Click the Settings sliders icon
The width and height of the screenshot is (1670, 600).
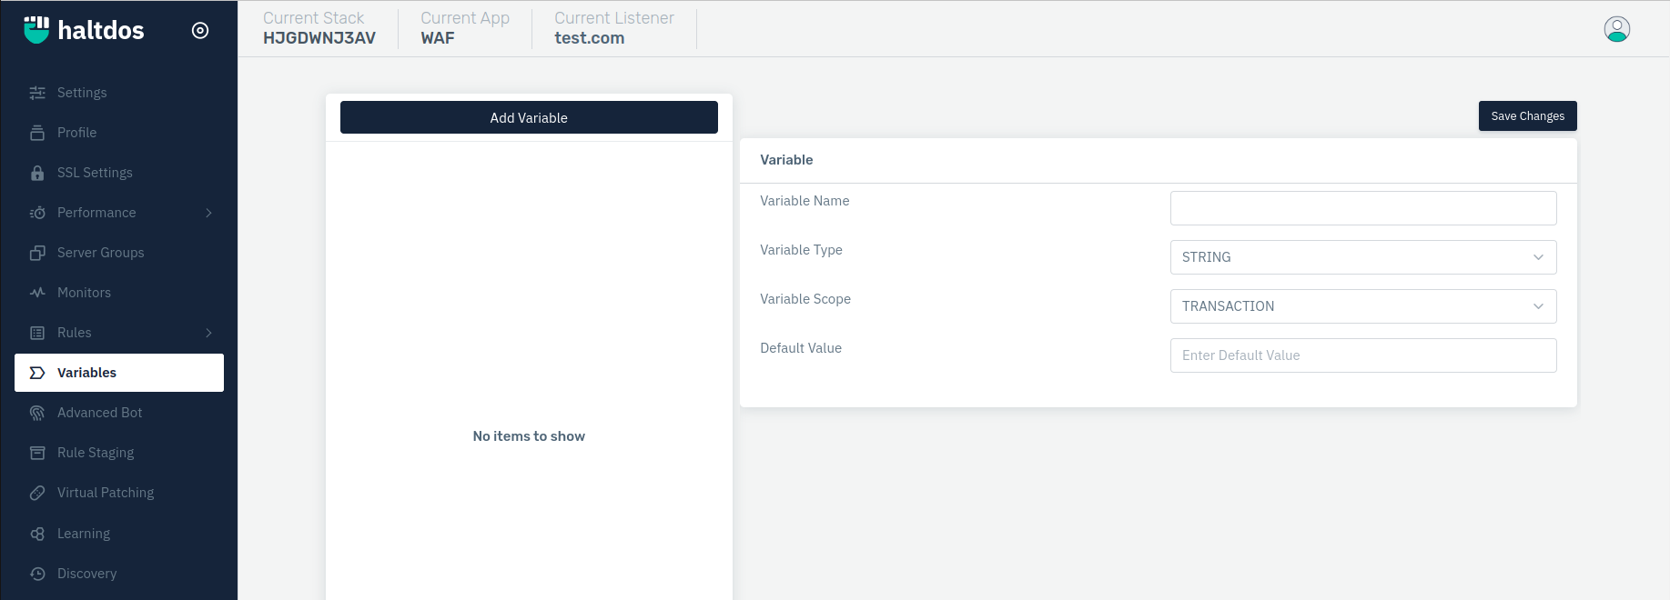point(37,93)
